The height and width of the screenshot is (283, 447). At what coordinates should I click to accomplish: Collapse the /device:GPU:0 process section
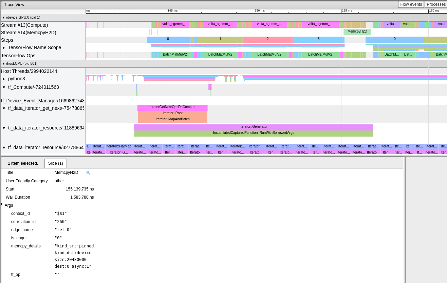tap(3, 17)
